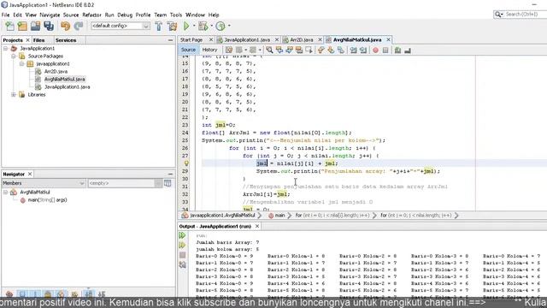This screenshot has height=308, width=547.
Task: Click the Find Selection magnifier icon
Action: (269, 50)
